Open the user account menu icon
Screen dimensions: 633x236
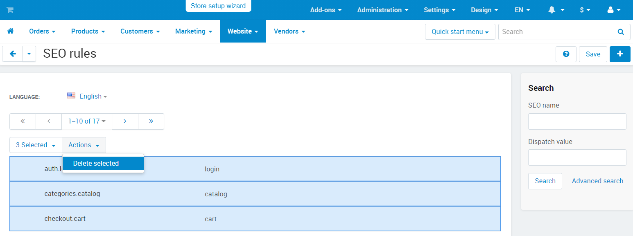614,10
